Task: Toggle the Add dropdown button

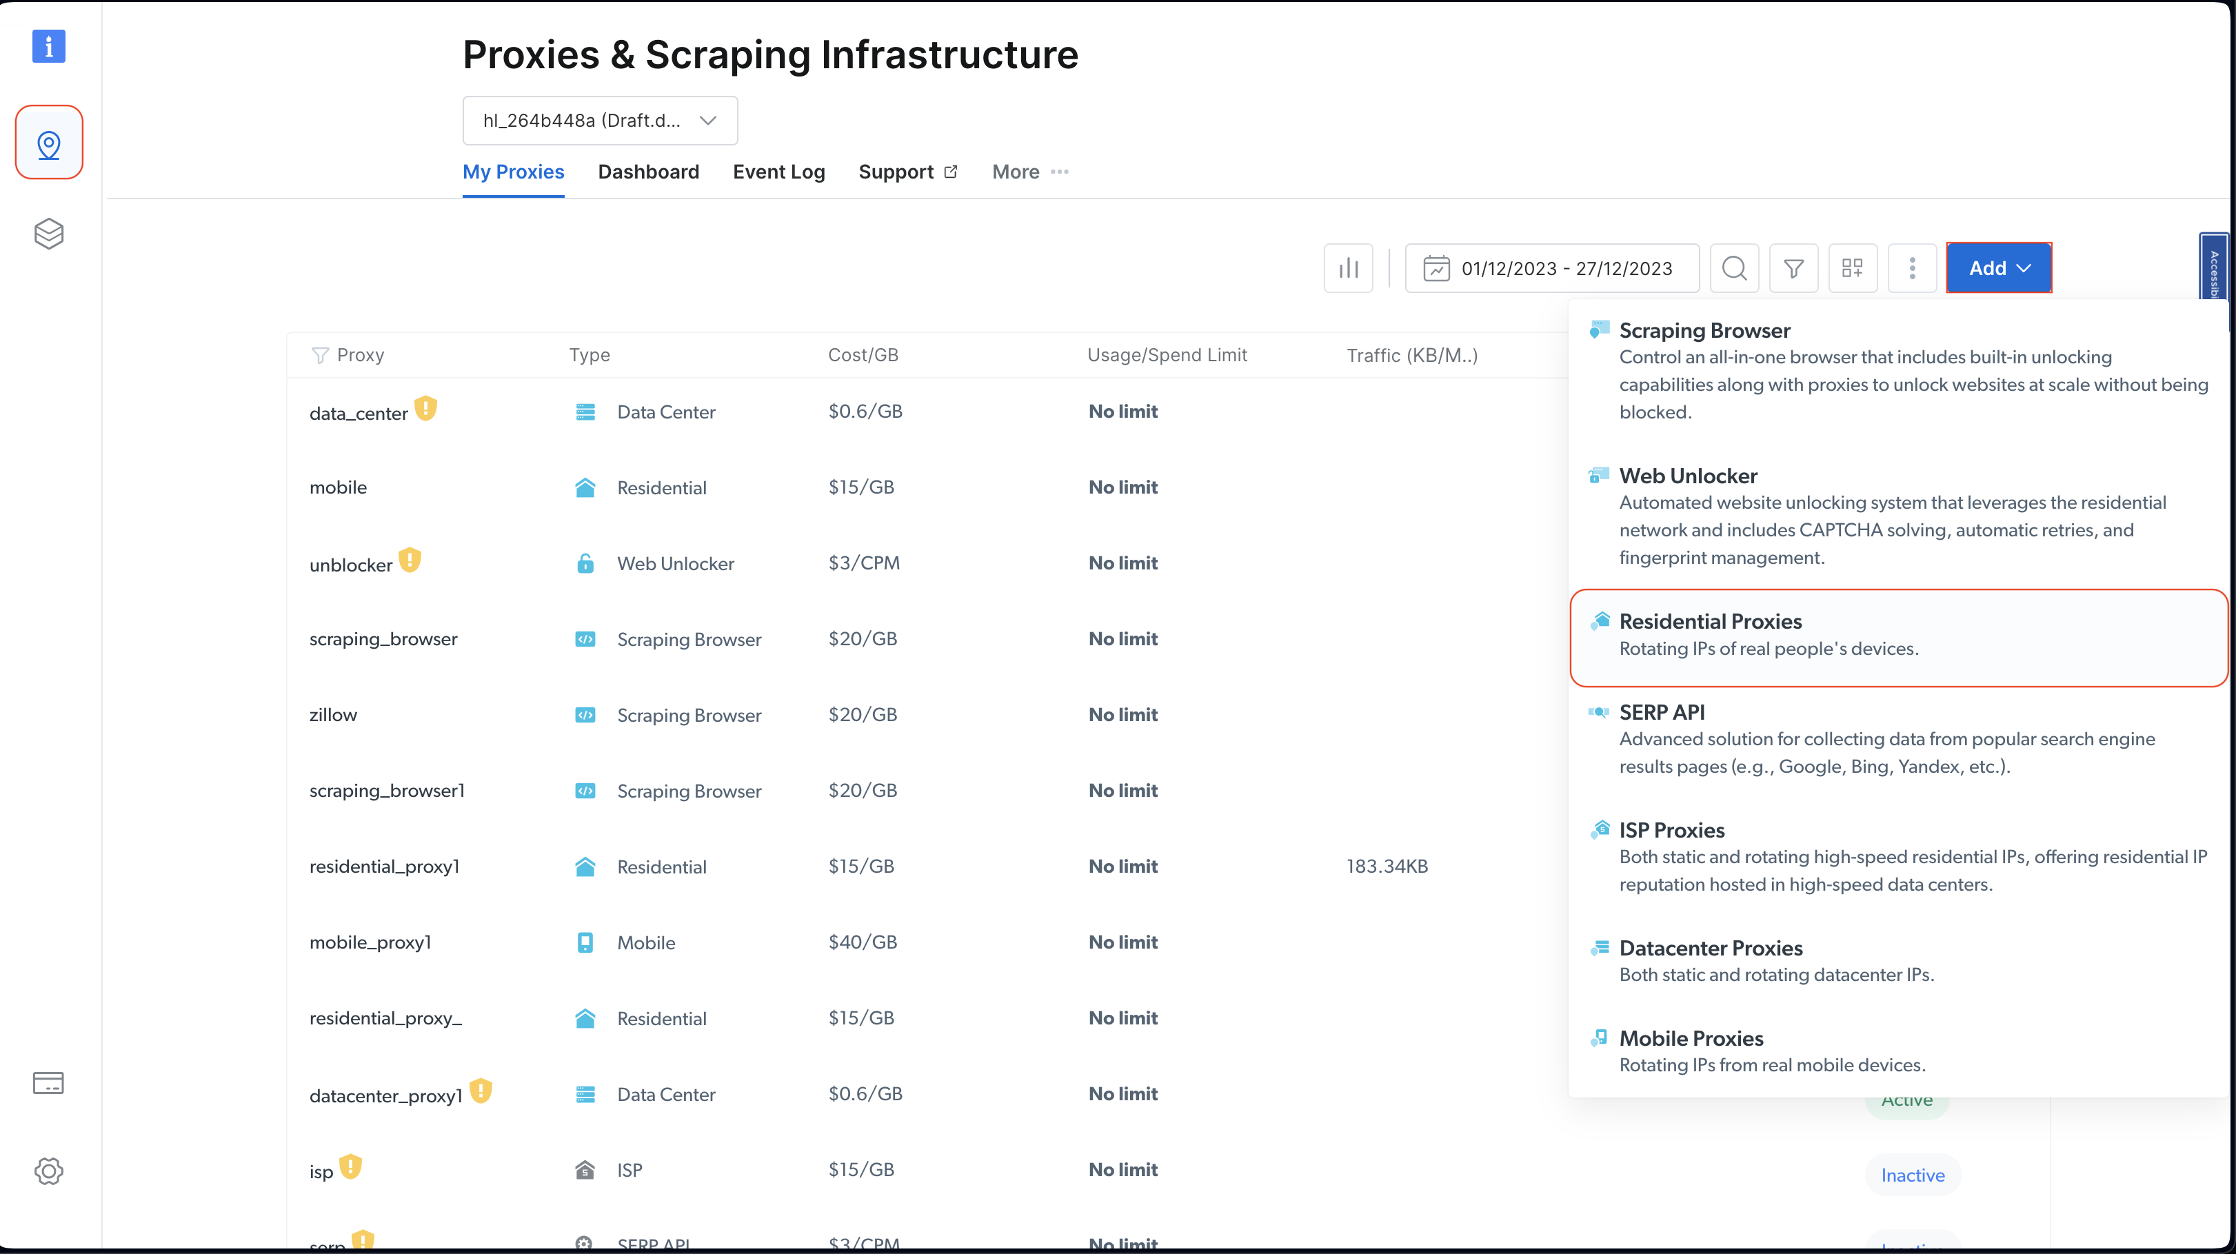Action: click(x=1998, y=268)
